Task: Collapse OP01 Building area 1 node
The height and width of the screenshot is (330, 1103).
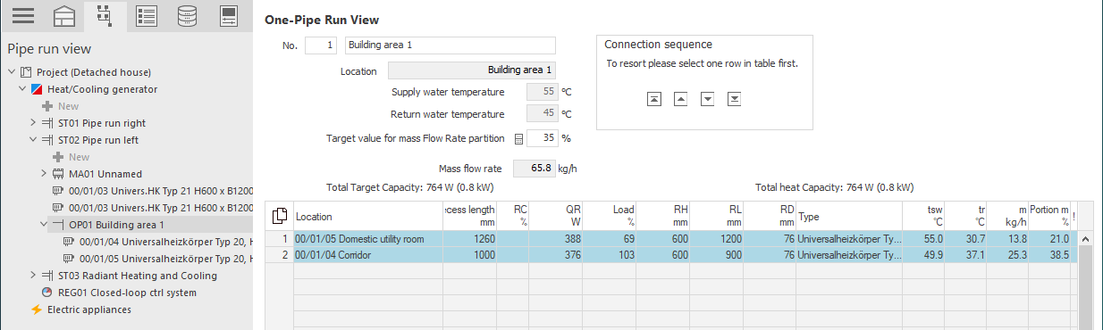Action: (x=44, y=225)
